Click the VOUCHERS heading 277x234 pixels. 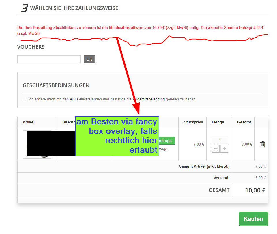click(31, 47)
